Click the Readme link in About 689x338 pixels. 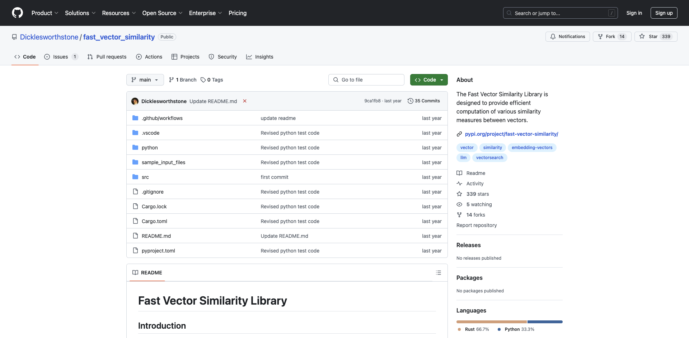(471, 173)
